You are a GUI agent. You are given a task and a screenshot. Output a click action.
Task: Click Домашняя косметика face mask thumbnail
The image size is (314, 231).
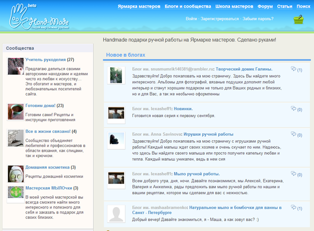(x=16, y=174)
